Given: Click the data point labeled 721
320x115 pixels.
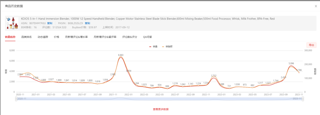Looking at the screenshot, I should (229, 88).
